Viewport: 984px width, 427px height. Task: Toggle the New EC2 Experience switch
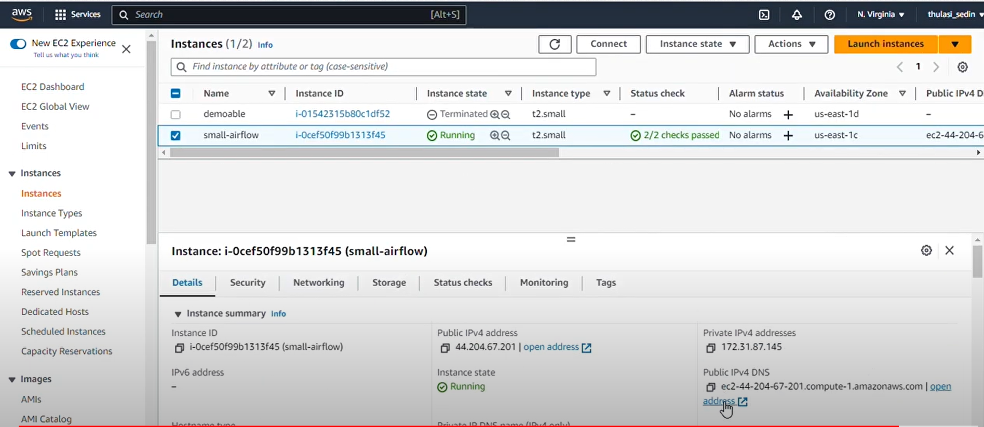pyautogui.click(x=18, y=44)
